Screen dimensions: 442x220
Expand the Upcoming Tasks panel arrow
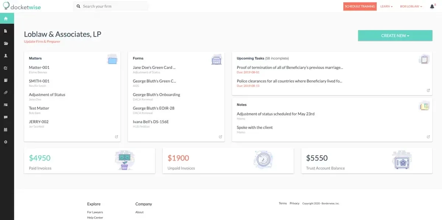pyautogui.click(x=428, y=90)
